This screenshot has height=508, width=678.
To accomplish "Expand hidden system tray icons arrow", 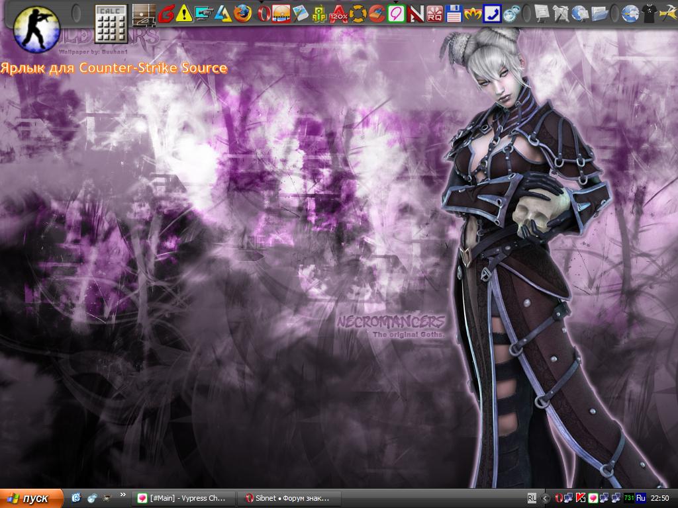I will [546, 498].
